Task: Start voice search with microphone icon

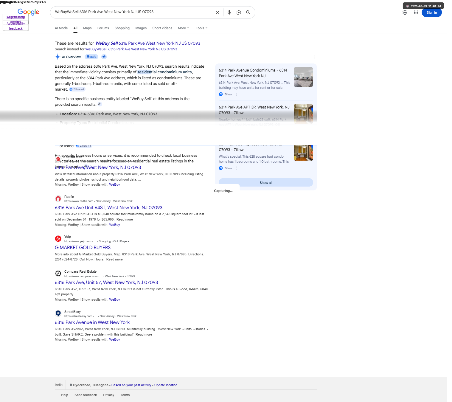Action: point(229,13)
